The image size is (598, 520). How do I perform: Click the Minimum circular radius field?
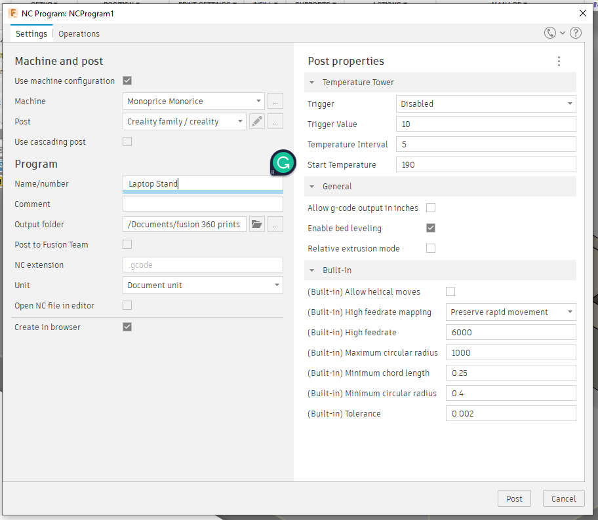click(x=511, y=393)
